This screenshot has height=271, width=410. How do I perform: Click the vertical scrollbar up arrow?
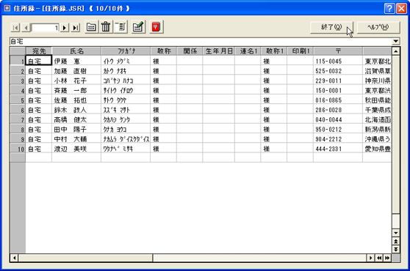click(396, 51)
